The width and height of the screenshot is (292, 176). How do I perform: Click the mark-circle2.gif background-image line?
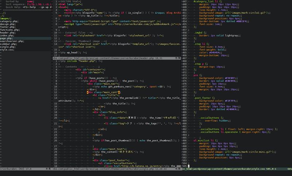[235, 13]
